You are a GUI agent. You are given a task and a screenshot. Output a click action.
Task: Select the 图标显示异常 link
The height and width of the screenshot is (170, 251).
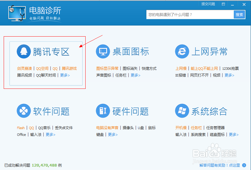coord(107,69)
